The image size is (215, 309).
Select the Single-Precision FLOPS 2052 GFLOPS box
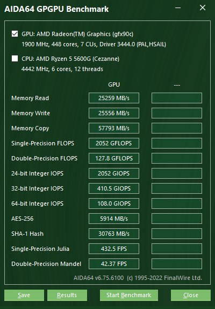114,143
